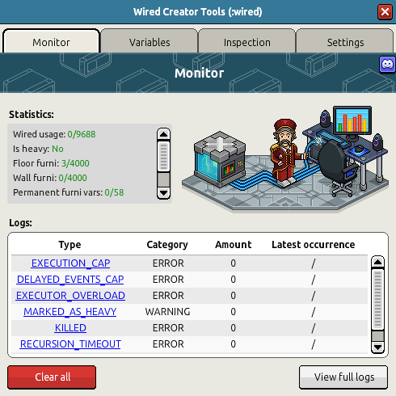The image size is (396, 396).
Task: View EXECUTOR_OVERLOAD log details
Action: coord(70,296)
